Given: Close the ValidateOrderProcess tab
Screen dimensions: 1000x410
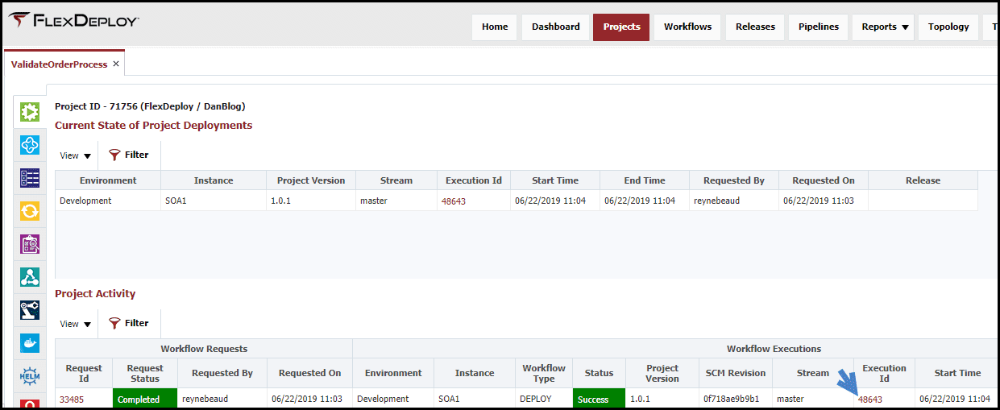Looking at the screenshot, I should [x=116, y=64].
